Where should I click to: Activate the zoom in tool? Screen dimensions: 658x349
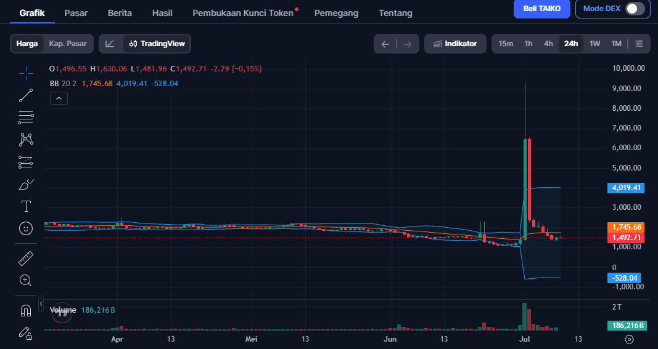click(26, 280)
